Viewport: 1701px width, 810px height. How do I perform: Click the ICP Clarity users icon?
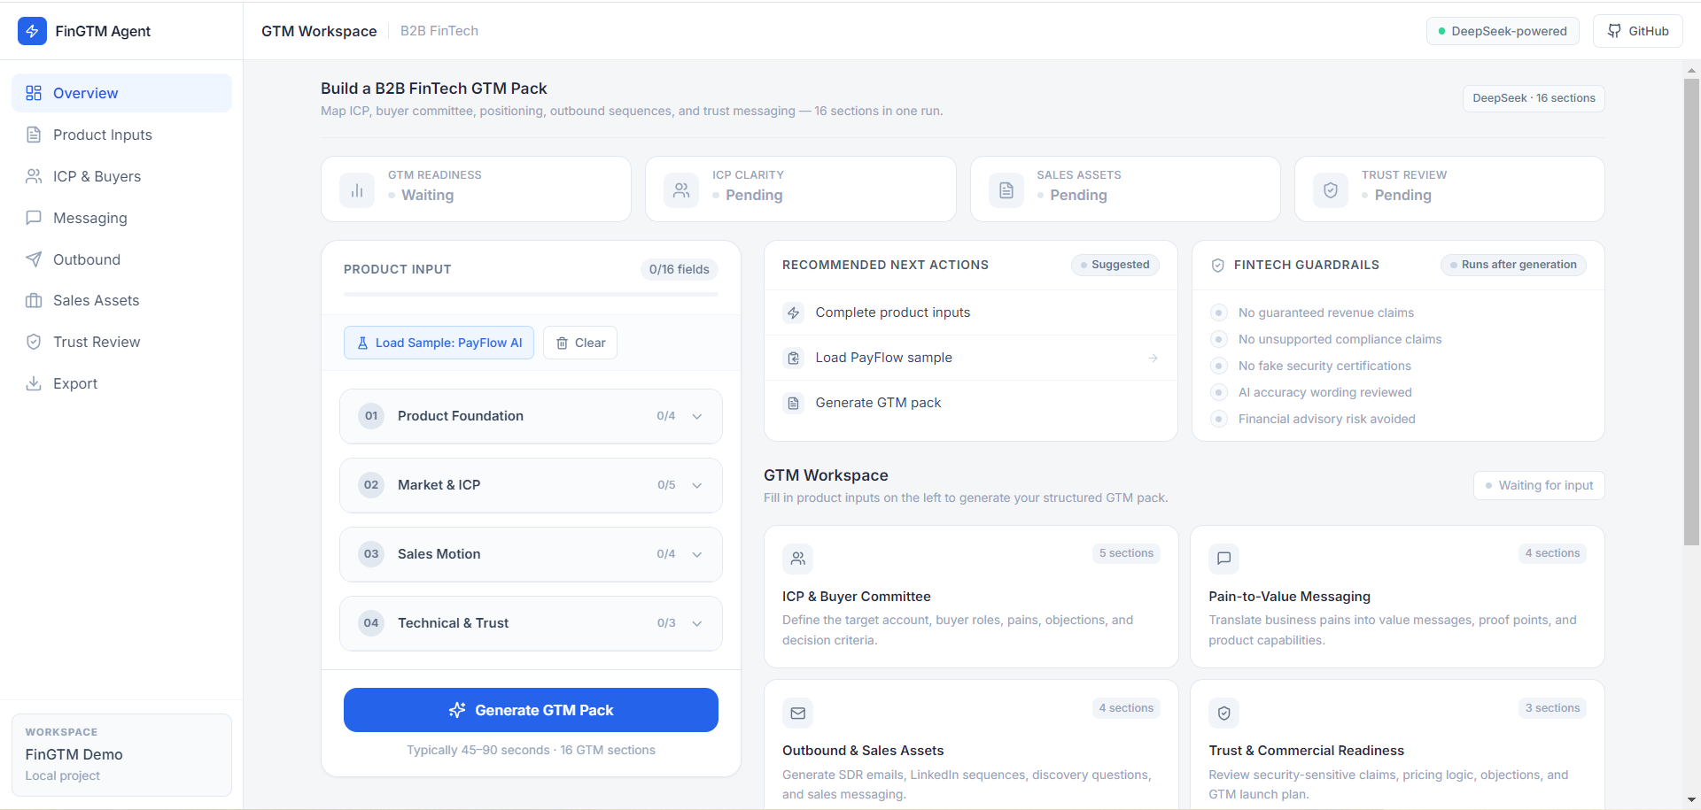coord(681,190)
